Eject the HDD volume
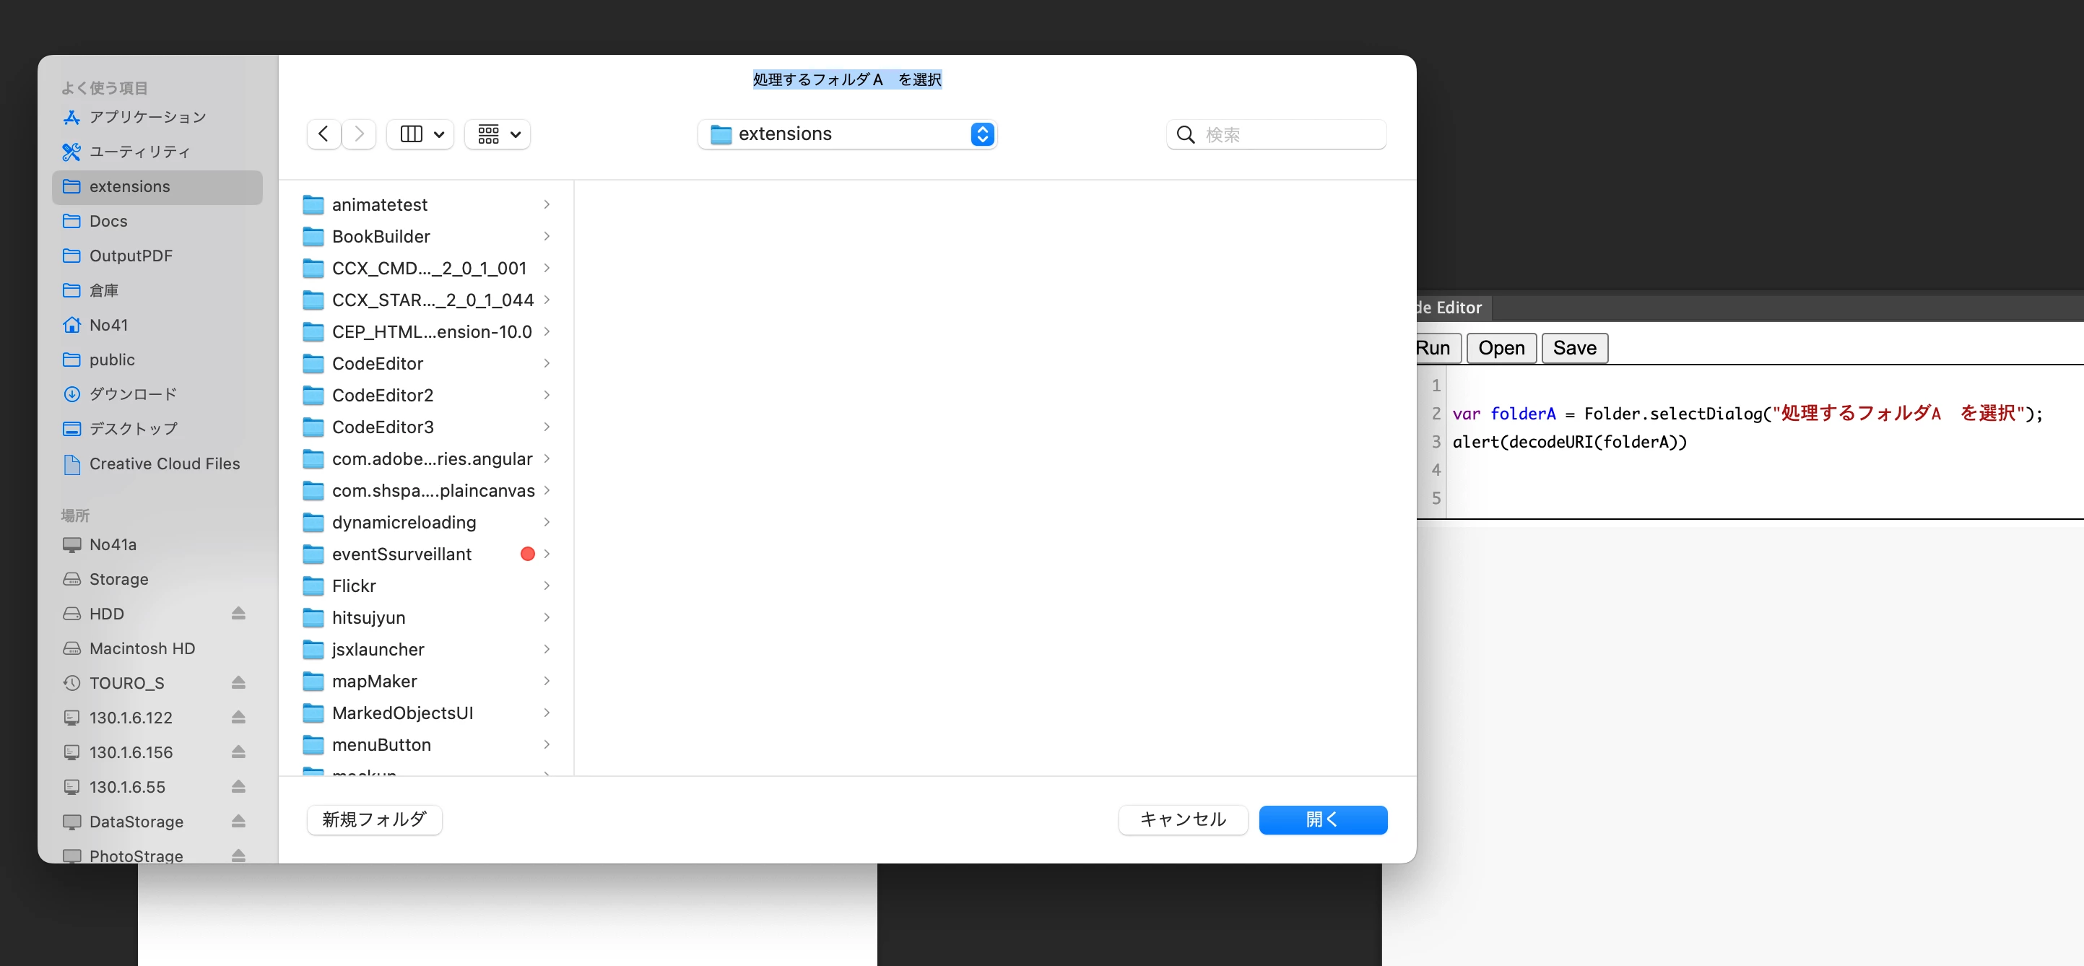This screenshot has width=2084, height=966. tap(238, 613)
